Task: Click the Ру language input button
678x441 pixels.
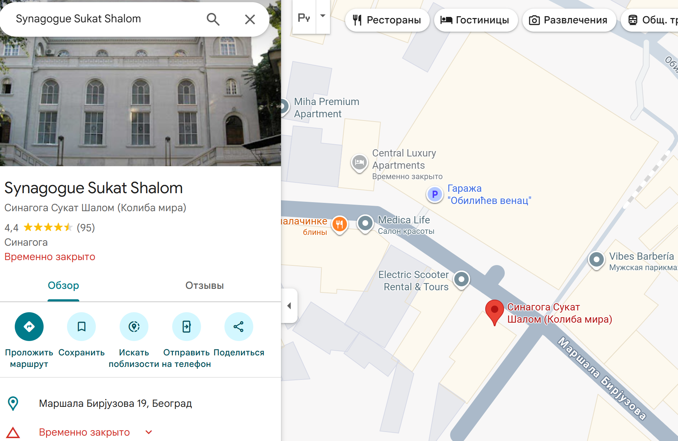Action: point(304,17)
